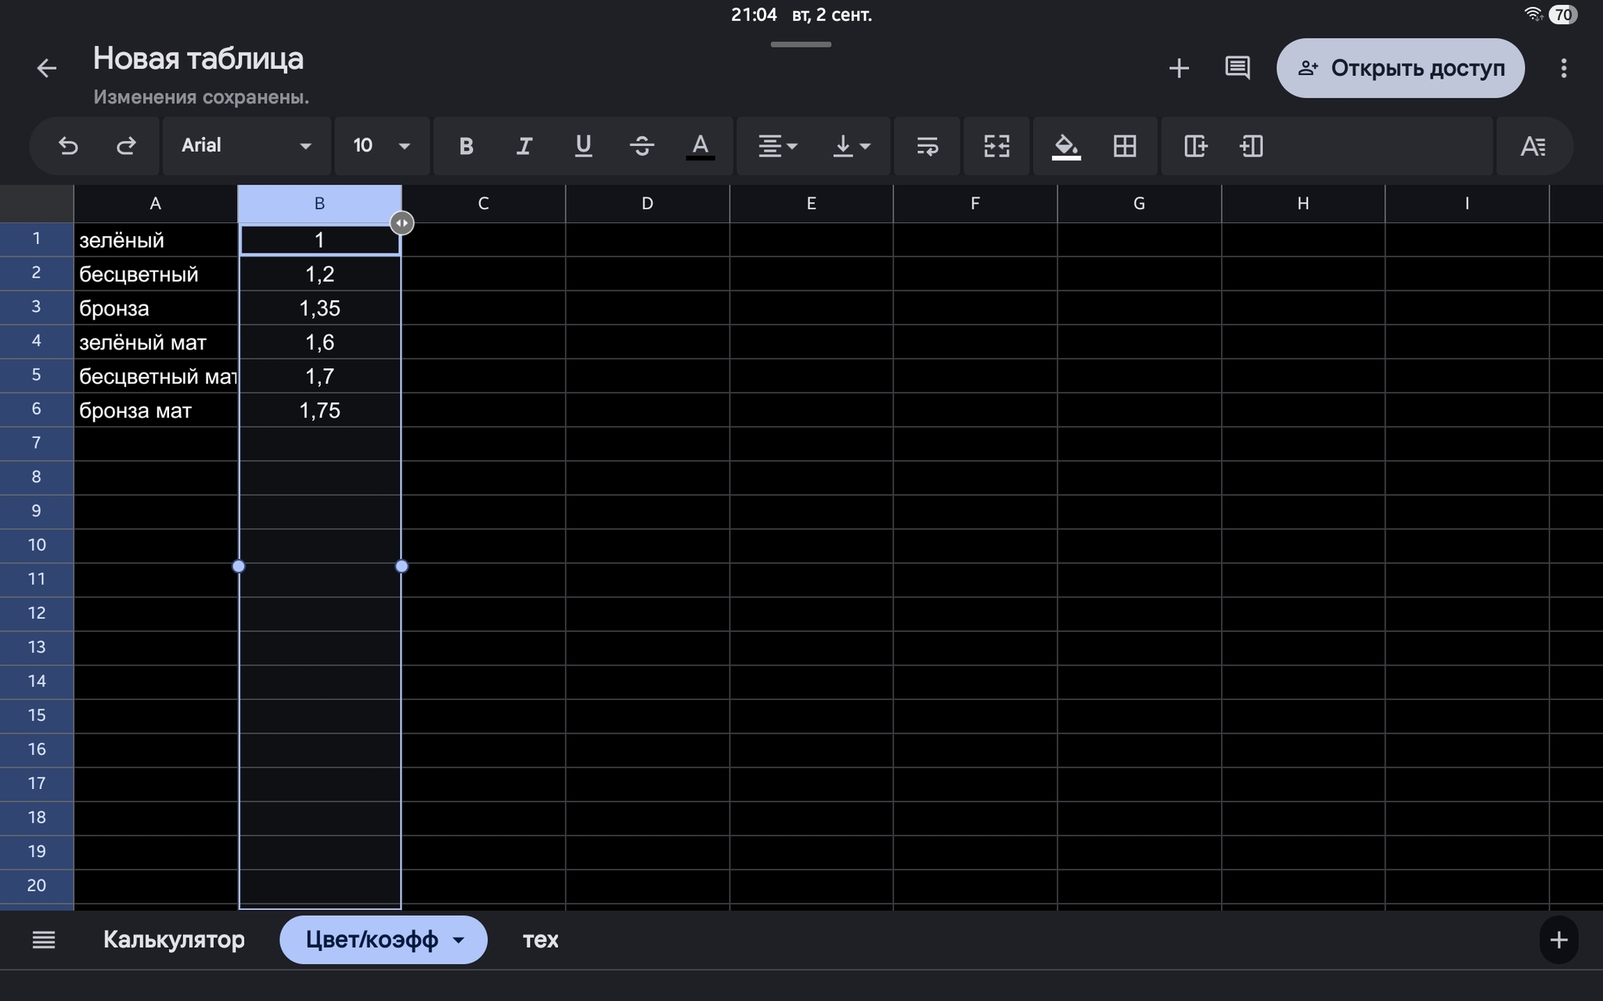Open the cell borders icon
The width and height of the screenshot is (1603, 1001).
[1125, 146]
